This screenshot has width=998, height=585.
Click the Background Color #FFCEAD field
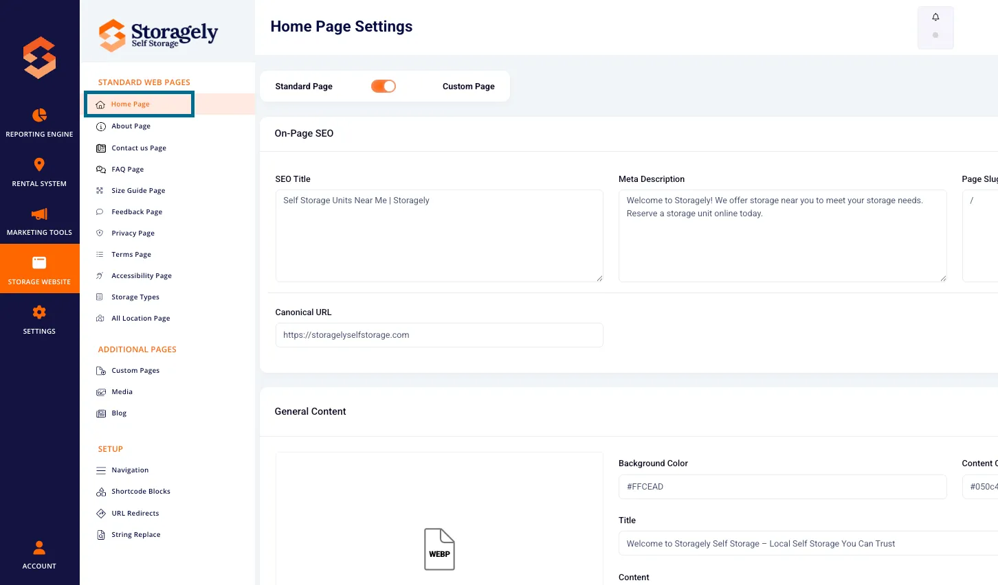783,487
